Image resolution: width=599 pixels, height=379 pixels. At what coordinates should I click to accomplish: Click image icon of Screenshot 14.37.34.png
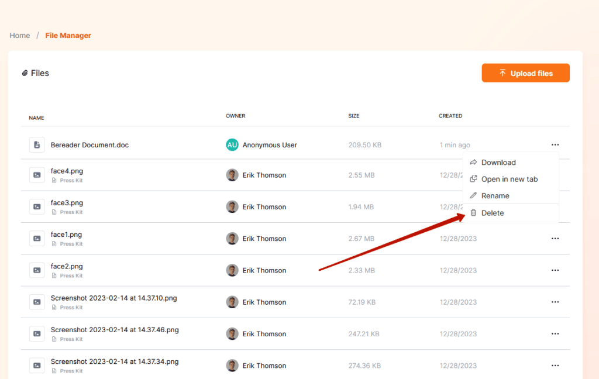[x=37, y=365]
